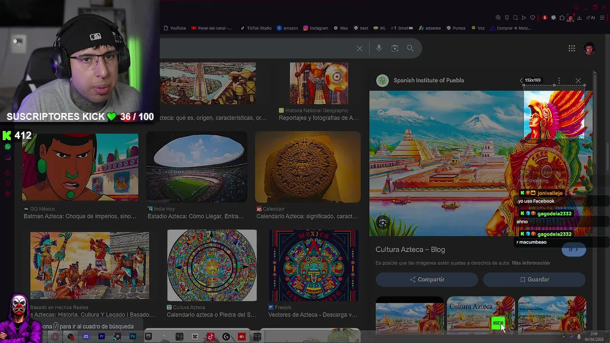Start voice search with microphone icon
The height and width of the screenshot is (343, 610).
[x=379, y=48]
